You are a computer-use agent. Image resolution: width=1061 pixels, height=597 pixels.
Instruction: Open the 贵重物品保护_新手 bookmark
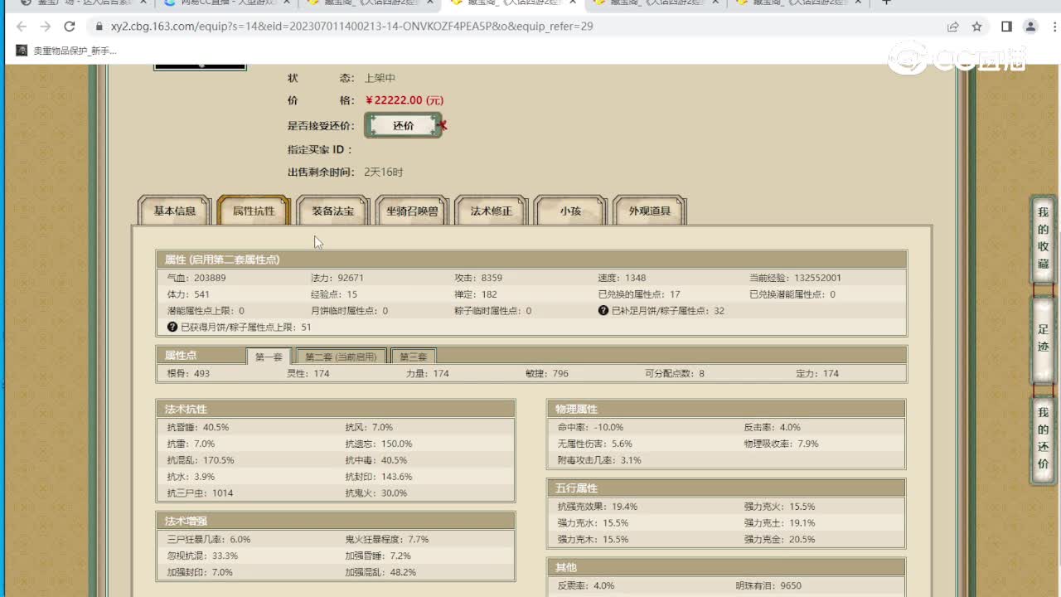click(66, 51)
